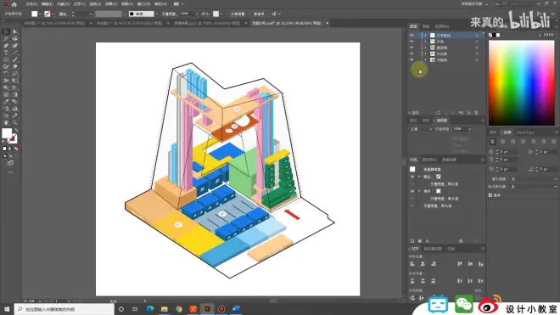Click vertical align bottom icon in Align panel
This screenshot has width=560, height=315.
coord(481,264)
